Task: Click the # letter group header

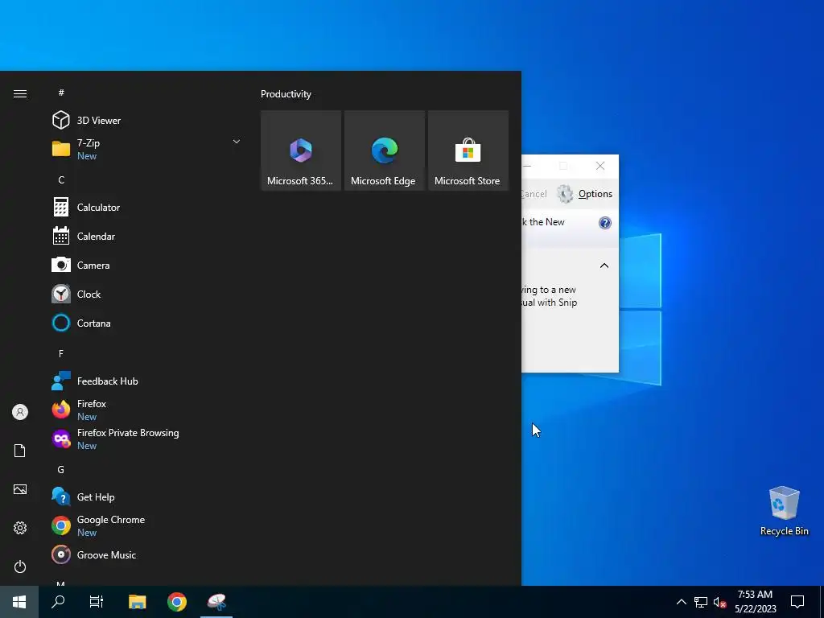Action: point(61,93)
